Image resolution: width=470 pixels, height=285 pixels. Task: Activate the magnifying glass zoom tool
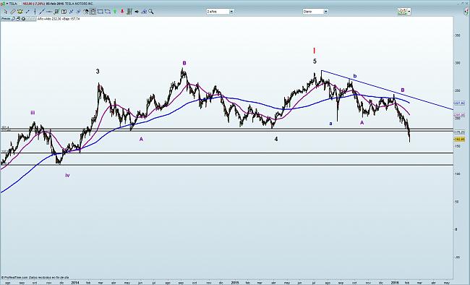coord(151,12)
